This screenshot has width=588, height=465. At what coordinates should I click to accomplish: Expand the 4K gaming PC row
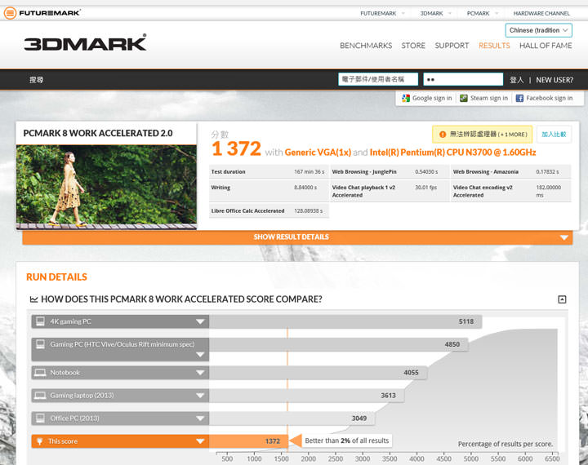[x=199, y=321]
